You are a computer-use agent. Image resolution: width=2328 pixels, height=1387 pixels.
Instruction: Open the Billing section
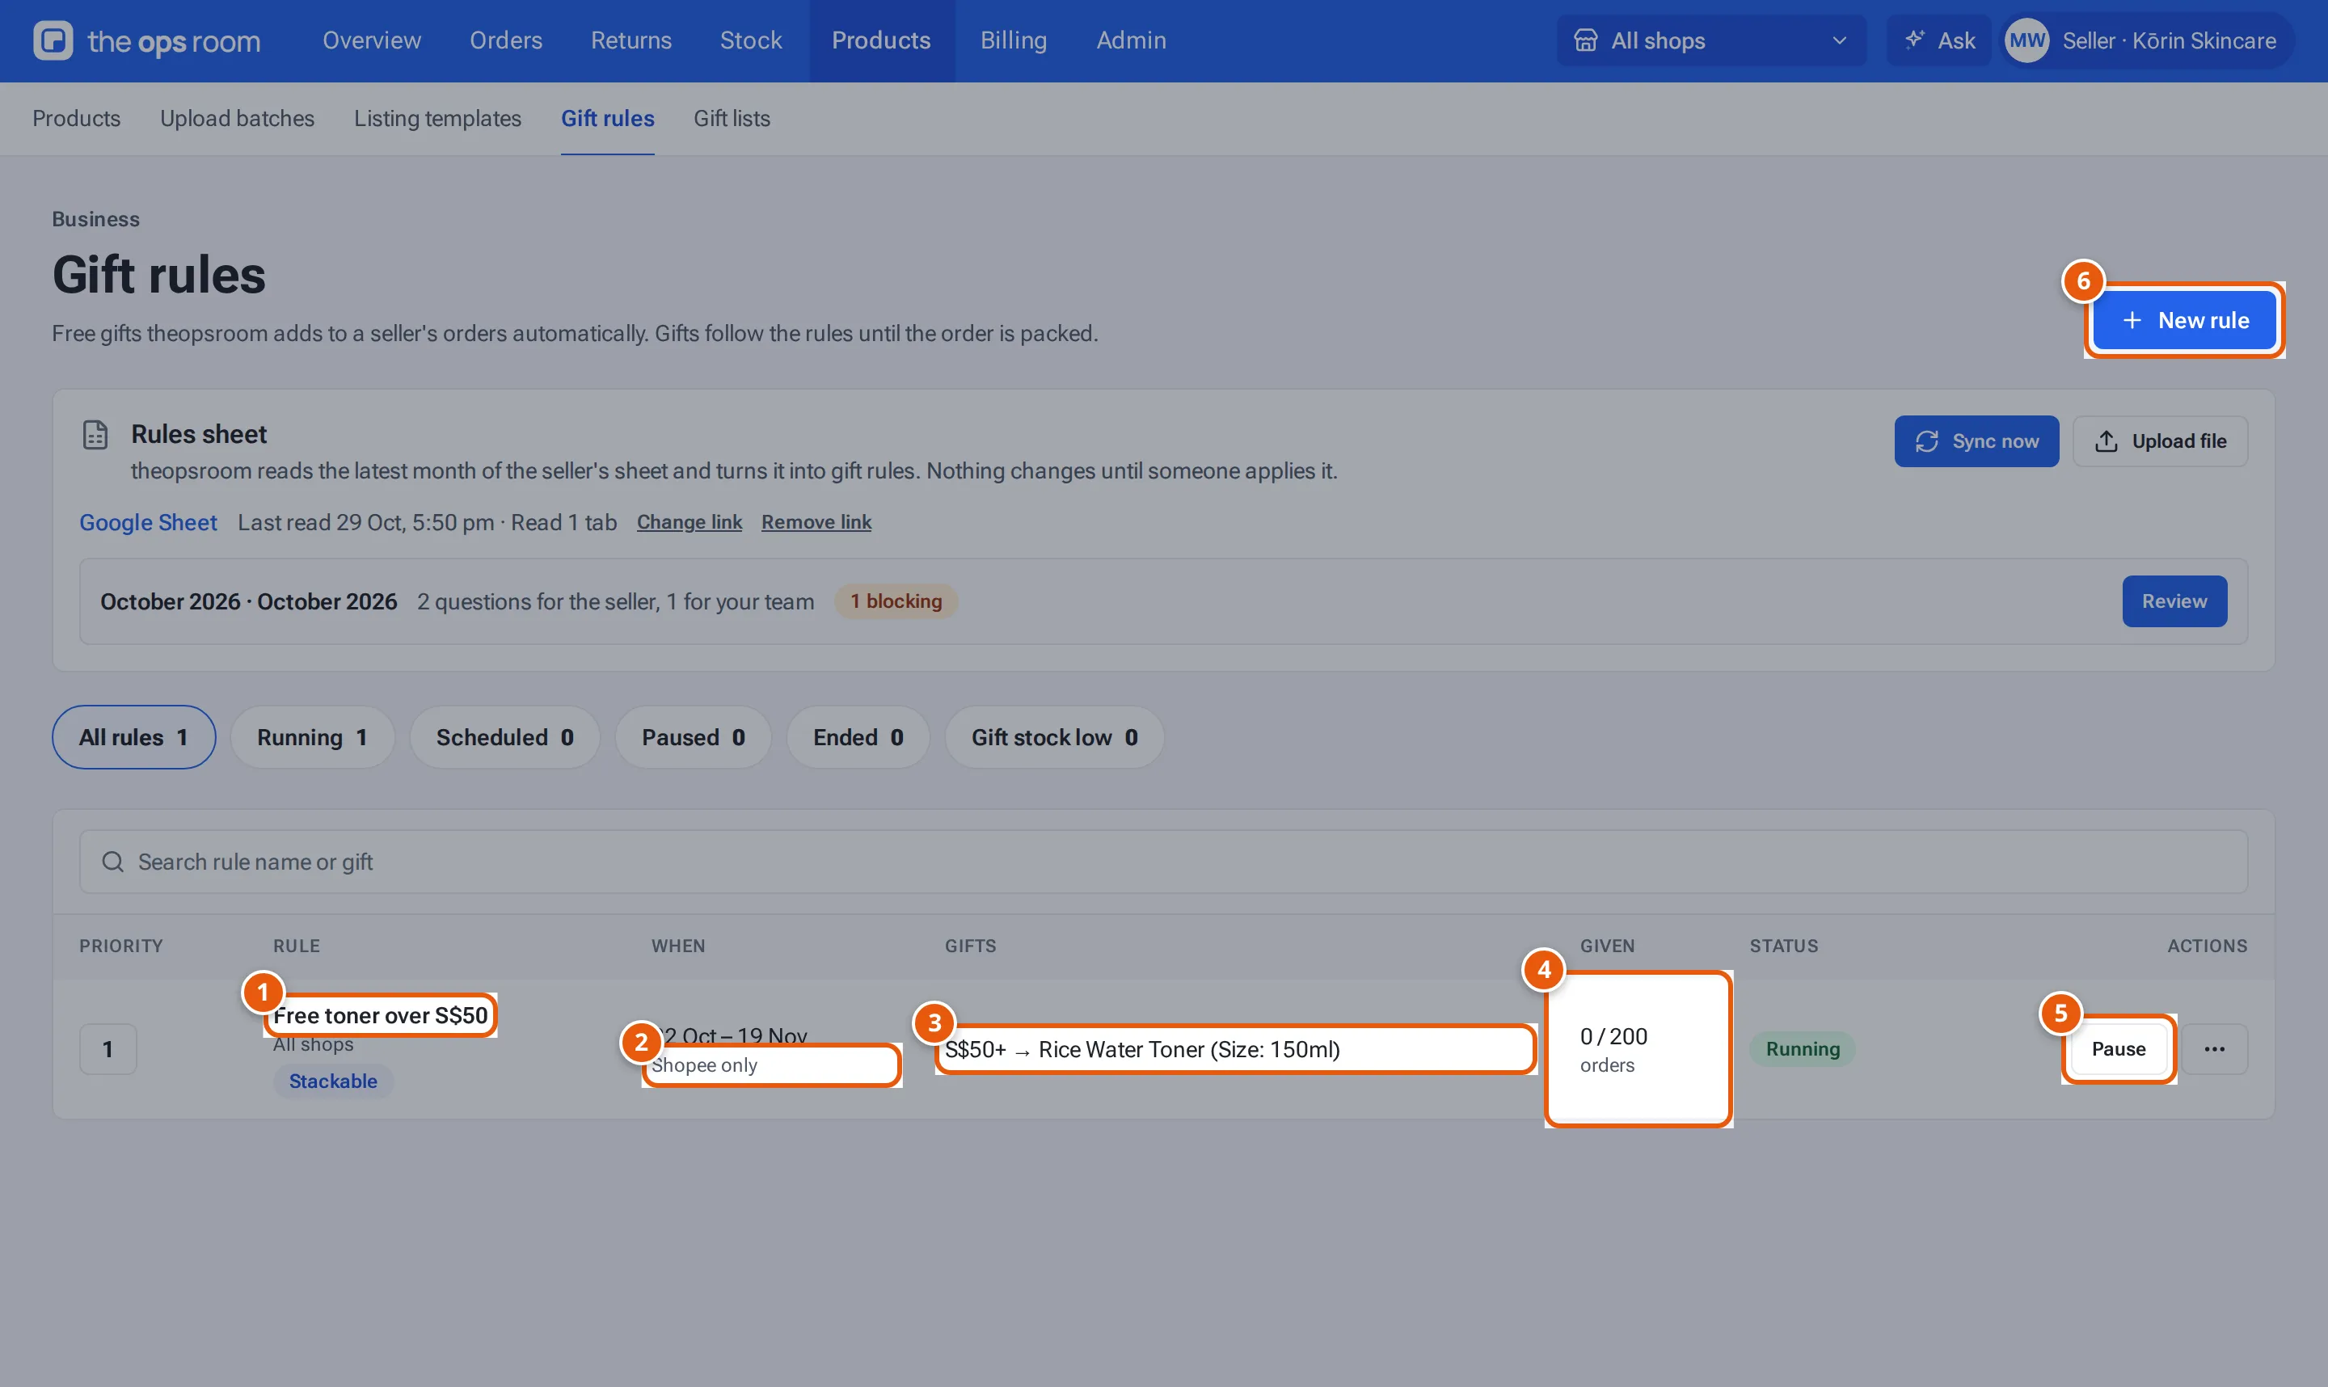click(1013, 40)
